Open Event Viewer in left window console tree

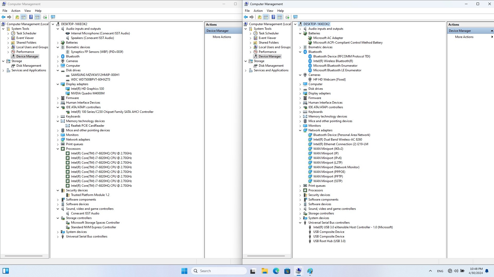click(x=25, y=38)
